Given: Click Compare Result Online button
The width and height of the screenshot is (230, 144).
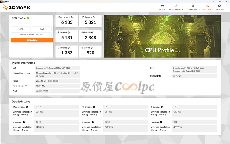Looking at the screenshot, I should pyautogui.click(x=31, y=35).
